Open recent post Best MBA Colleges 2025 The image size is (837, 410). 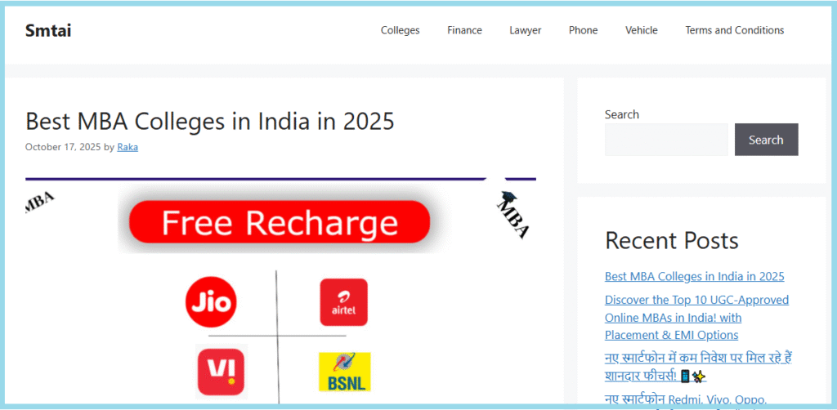694,276
